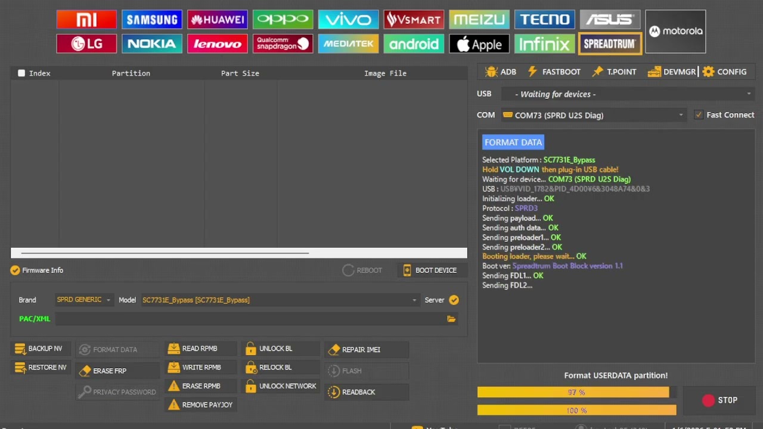The width and height of the screenshot is (763, 429).
Task: Open the ASUS brand module
Action: pyautogui.click(x=610, y=20)
